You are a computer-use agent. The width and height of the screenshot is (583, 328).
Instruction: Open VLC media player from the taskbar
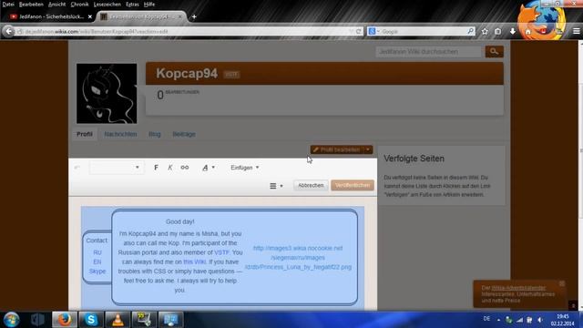pos(118,320)
